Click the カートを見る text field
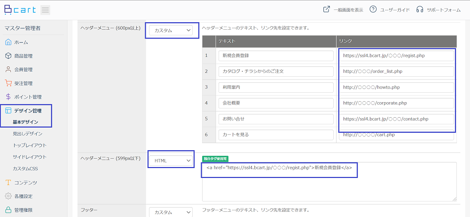The height and width of the screenshot is (217, 470). [x=276, y=135]
